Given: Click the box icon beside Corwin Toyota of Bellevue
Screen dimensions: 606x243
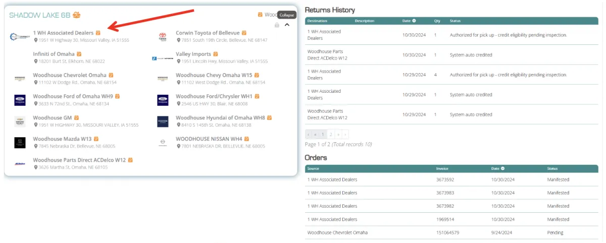Looking at the screenshot, I should click(x=244, y=33).
